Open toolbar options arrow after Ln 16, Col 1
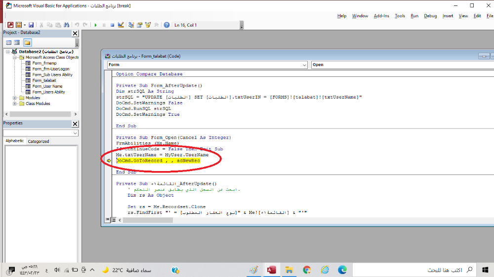 242,26
